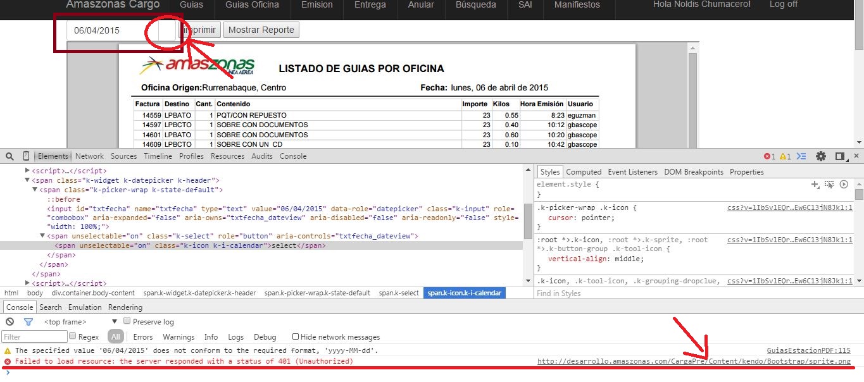This screenshot has height=382, width=864.
Task: Open the DOM Breakpoints tab
Action: (694, 172)
